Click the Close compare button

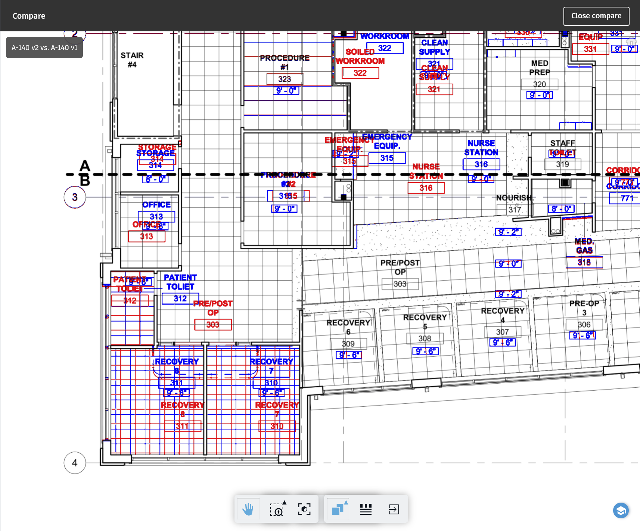pos(596,16)
